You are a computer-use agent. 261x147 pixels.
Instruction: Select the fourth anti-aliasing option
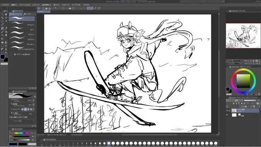pos(31,109)
